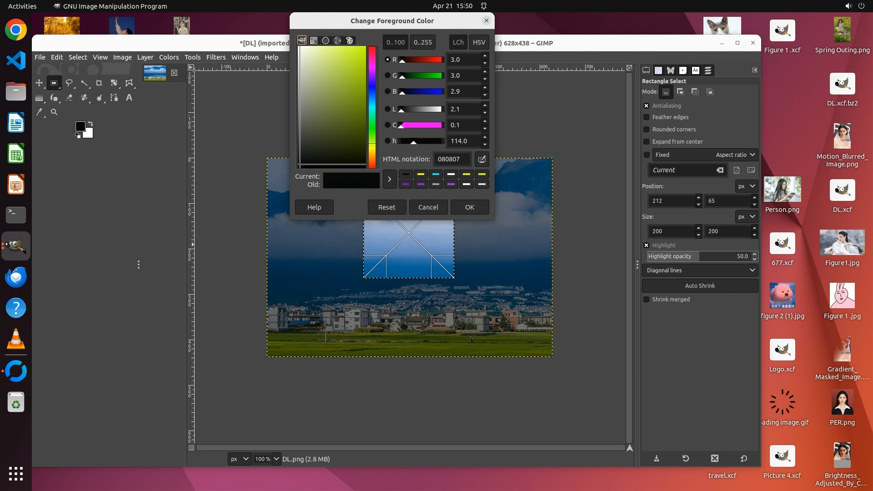Enable the Feather edges checkbox

(647, 117)
